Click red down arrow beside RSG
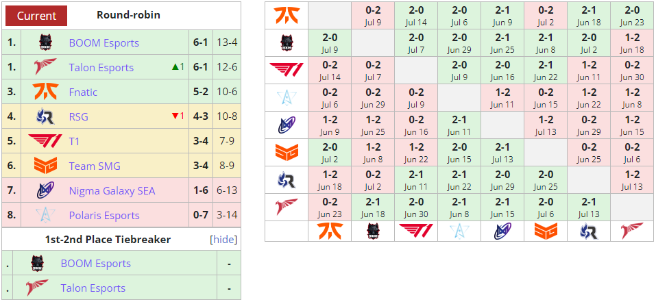Screen dimensions: 656x302 pyautogui.click(x=175, y=116)
